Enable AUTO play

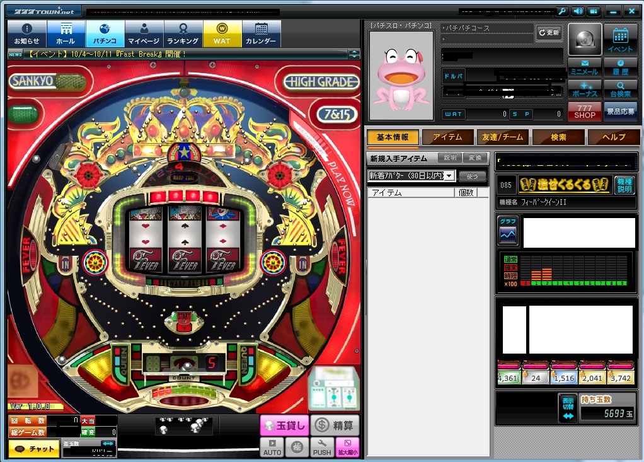272,448
